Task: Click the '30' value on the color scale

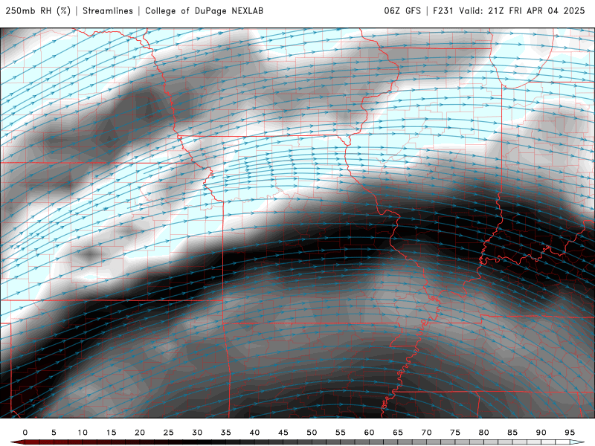Action: click(x=197, y=433)
